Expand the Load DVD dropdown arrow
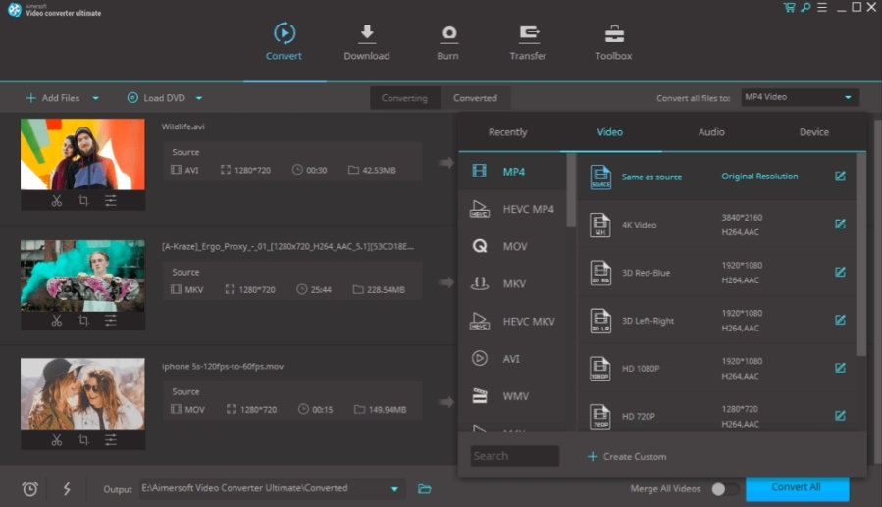882x507 pixels. [198, 98]
